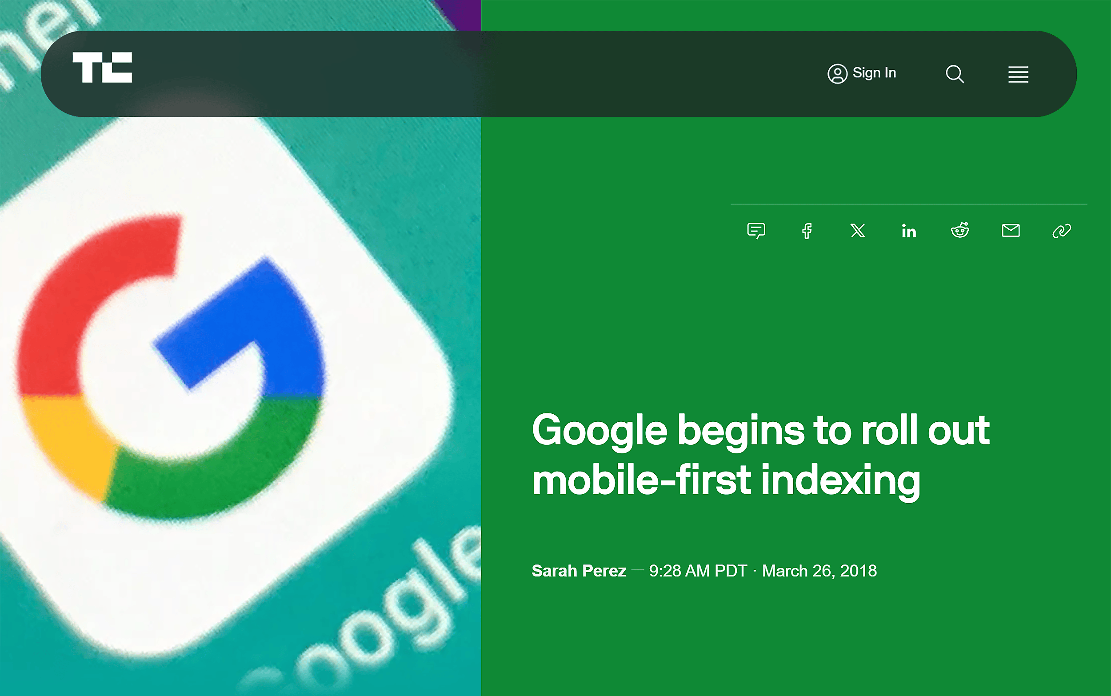Open search with the magnifier icon
Image resolution: width=1111 pixels, height=696 pixels.
pos(955,74)
